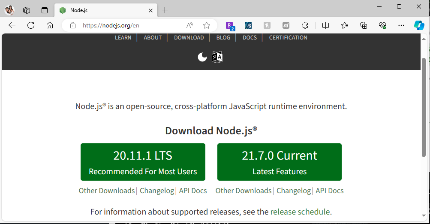Viewport: 430px width, 224px height.
Task: Open Changelog under Current
Action: click(x=293, y=191)
